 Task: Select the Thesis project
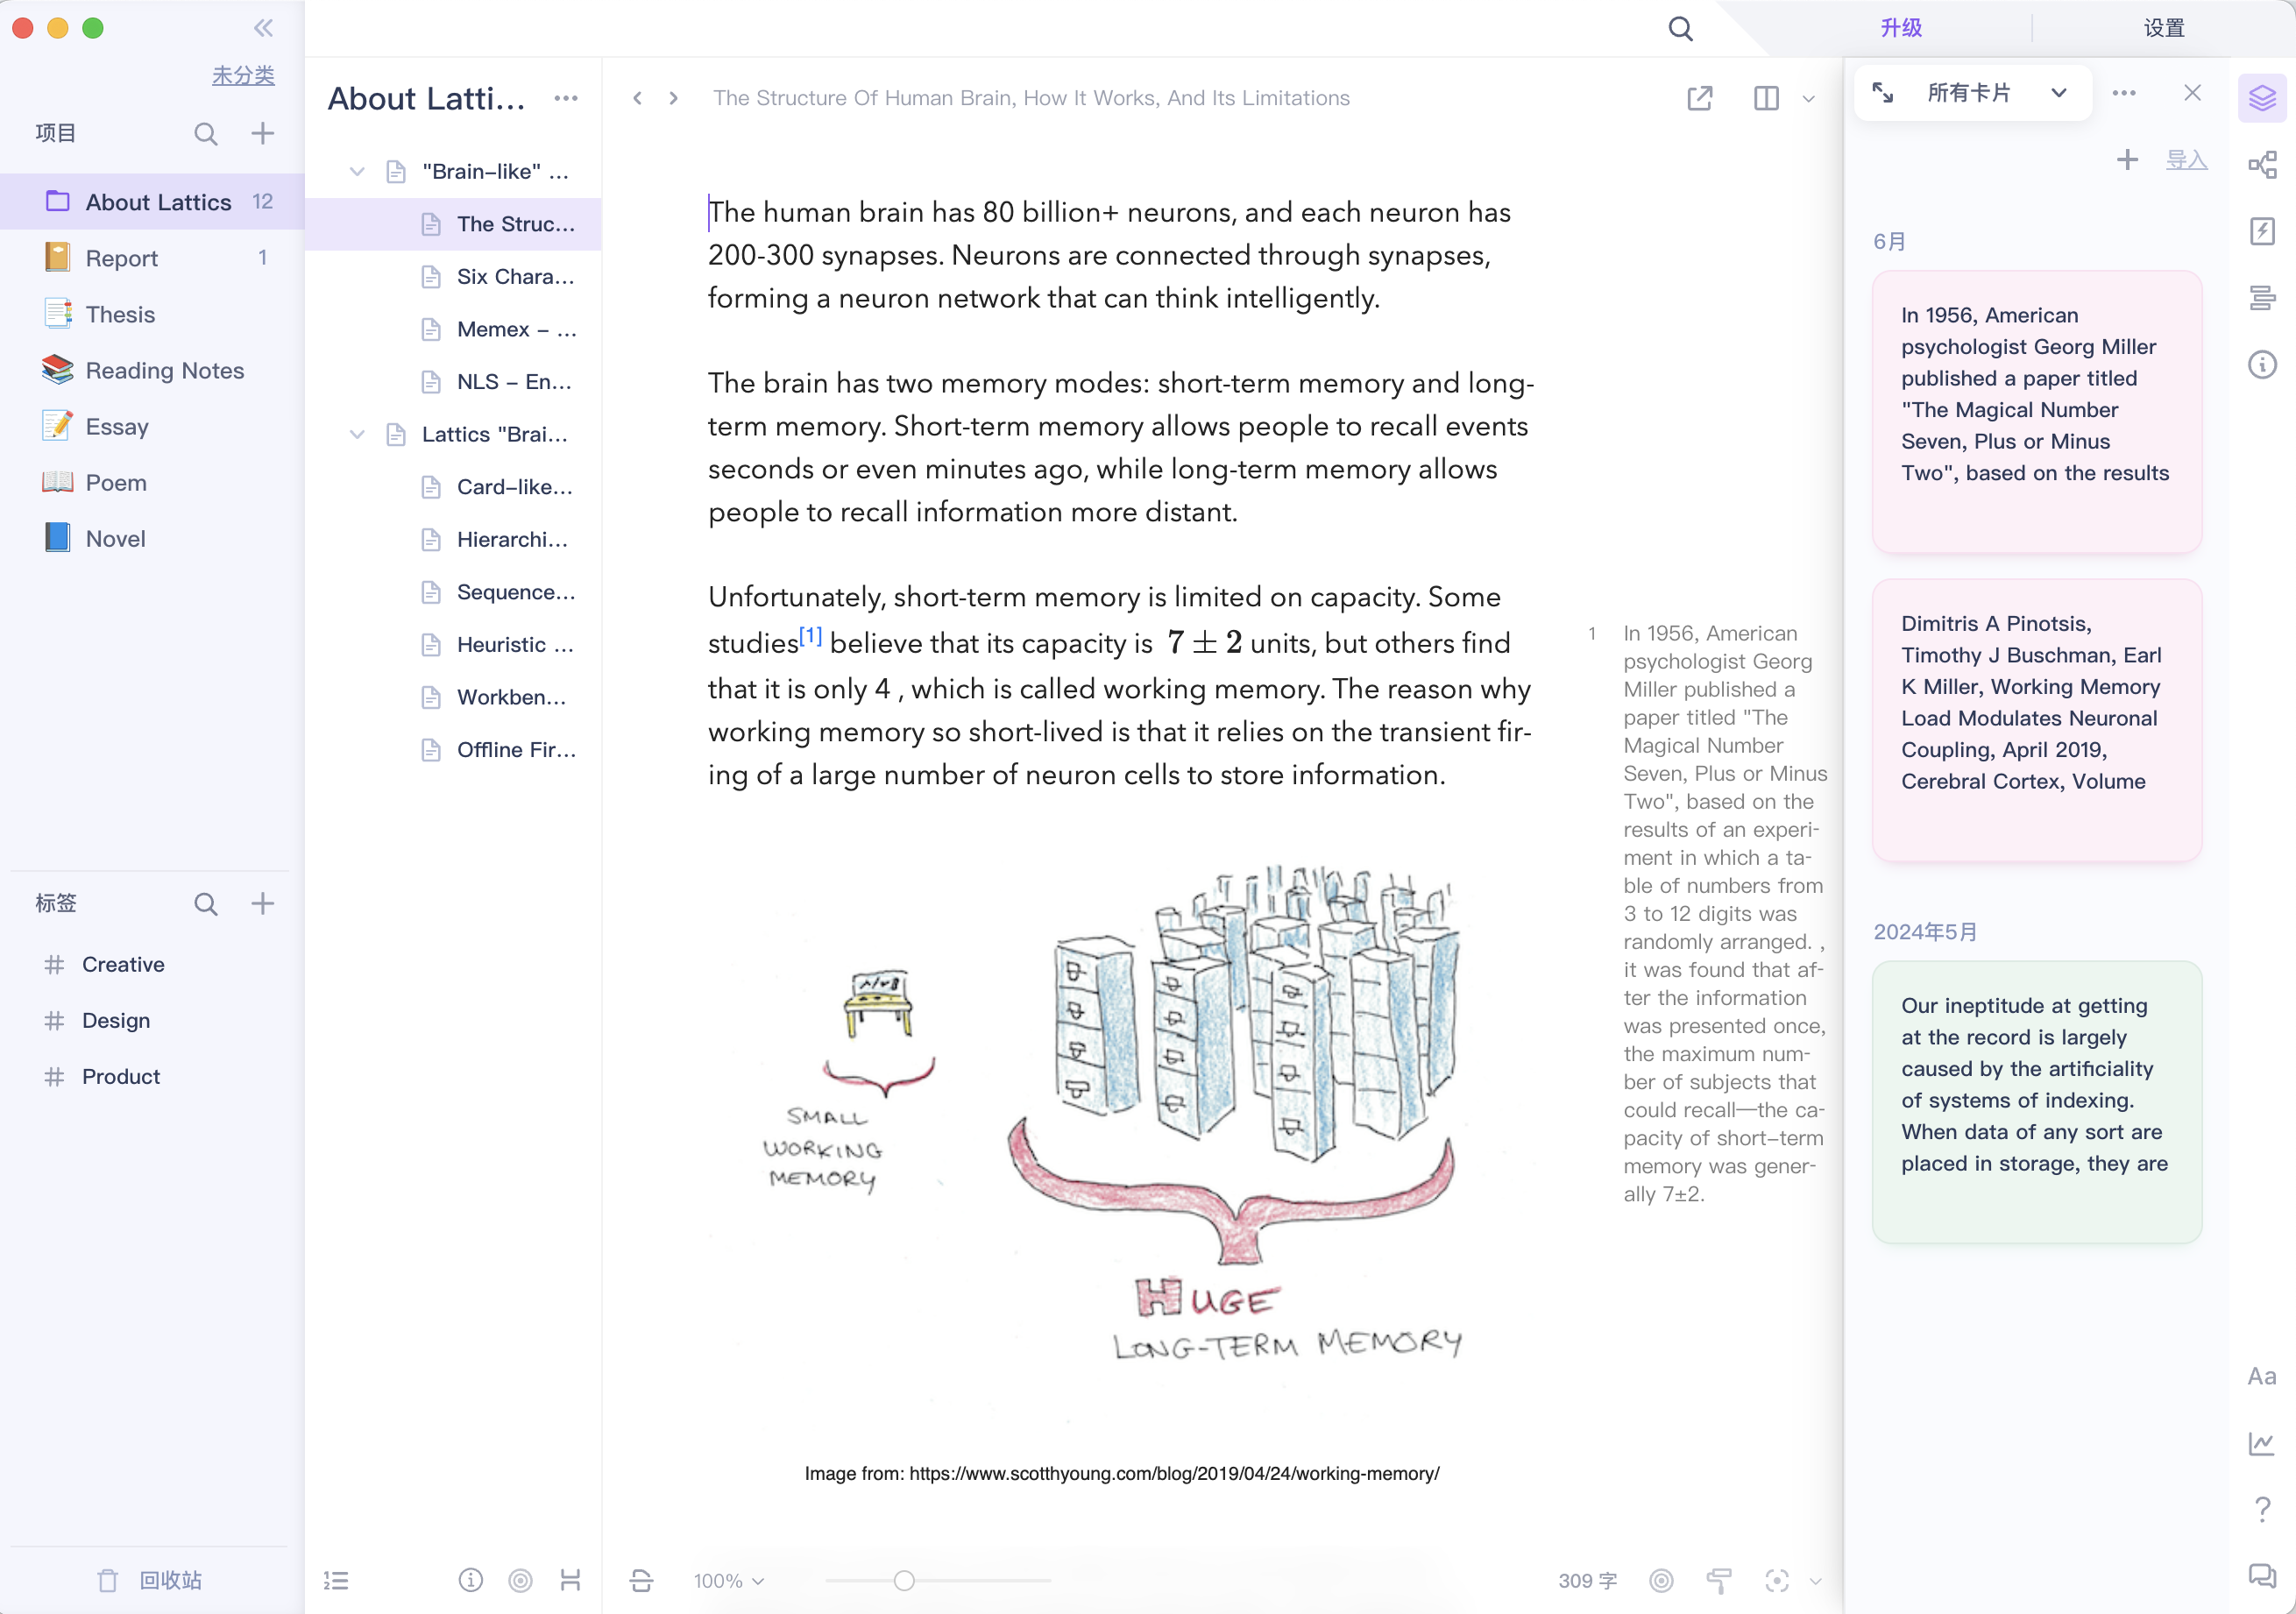point(152,314)
